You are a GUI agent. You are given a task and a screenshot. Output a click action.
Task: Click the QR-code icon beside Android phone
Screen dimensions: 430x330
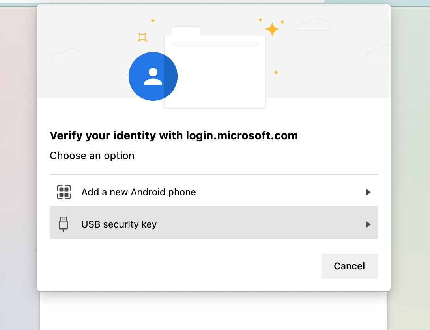point(64,192)
